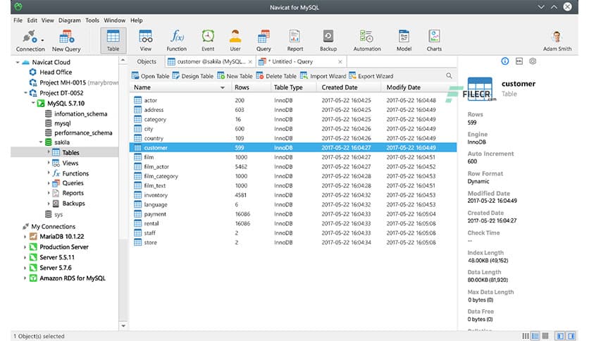Open the settings hexagon icon in right panel
The height and width of the screenshot is (341, 589).
tap(533, 61)
